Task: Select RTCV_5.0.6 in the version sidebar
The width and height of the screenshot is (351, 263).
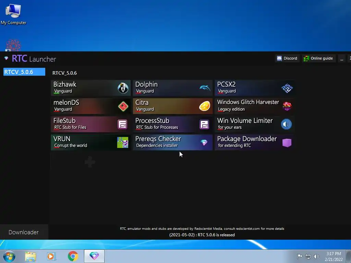Action: pyautogui.click(x=24, y=72)
